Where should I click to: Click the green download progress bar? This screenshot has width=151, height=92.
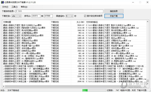94,90
